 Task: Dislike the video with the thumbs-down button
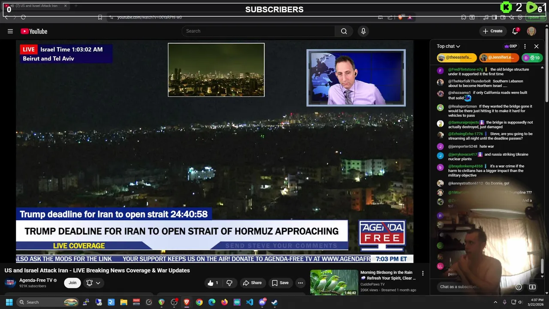tap(229, 283)
